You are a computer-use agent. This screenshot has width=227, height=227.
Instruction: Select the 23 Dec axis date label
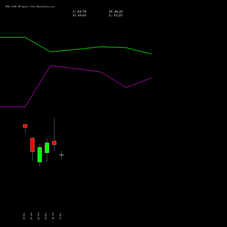[24, 216]
